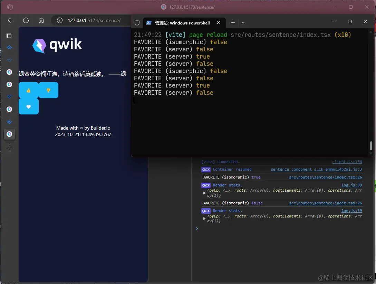Image resolution: width=376 pixels, height=284 pixels.
Task: Click the [vite] connected. console message
Action: (x=220, y=162)
